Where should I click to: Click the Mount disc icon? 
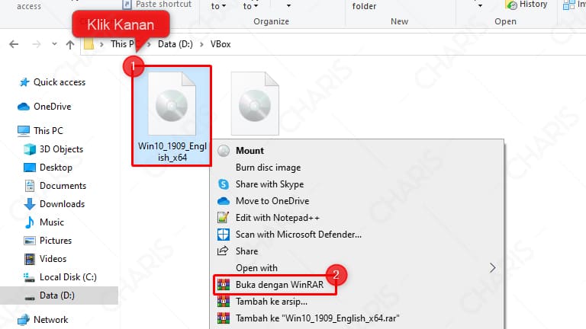tap(224, 151)
